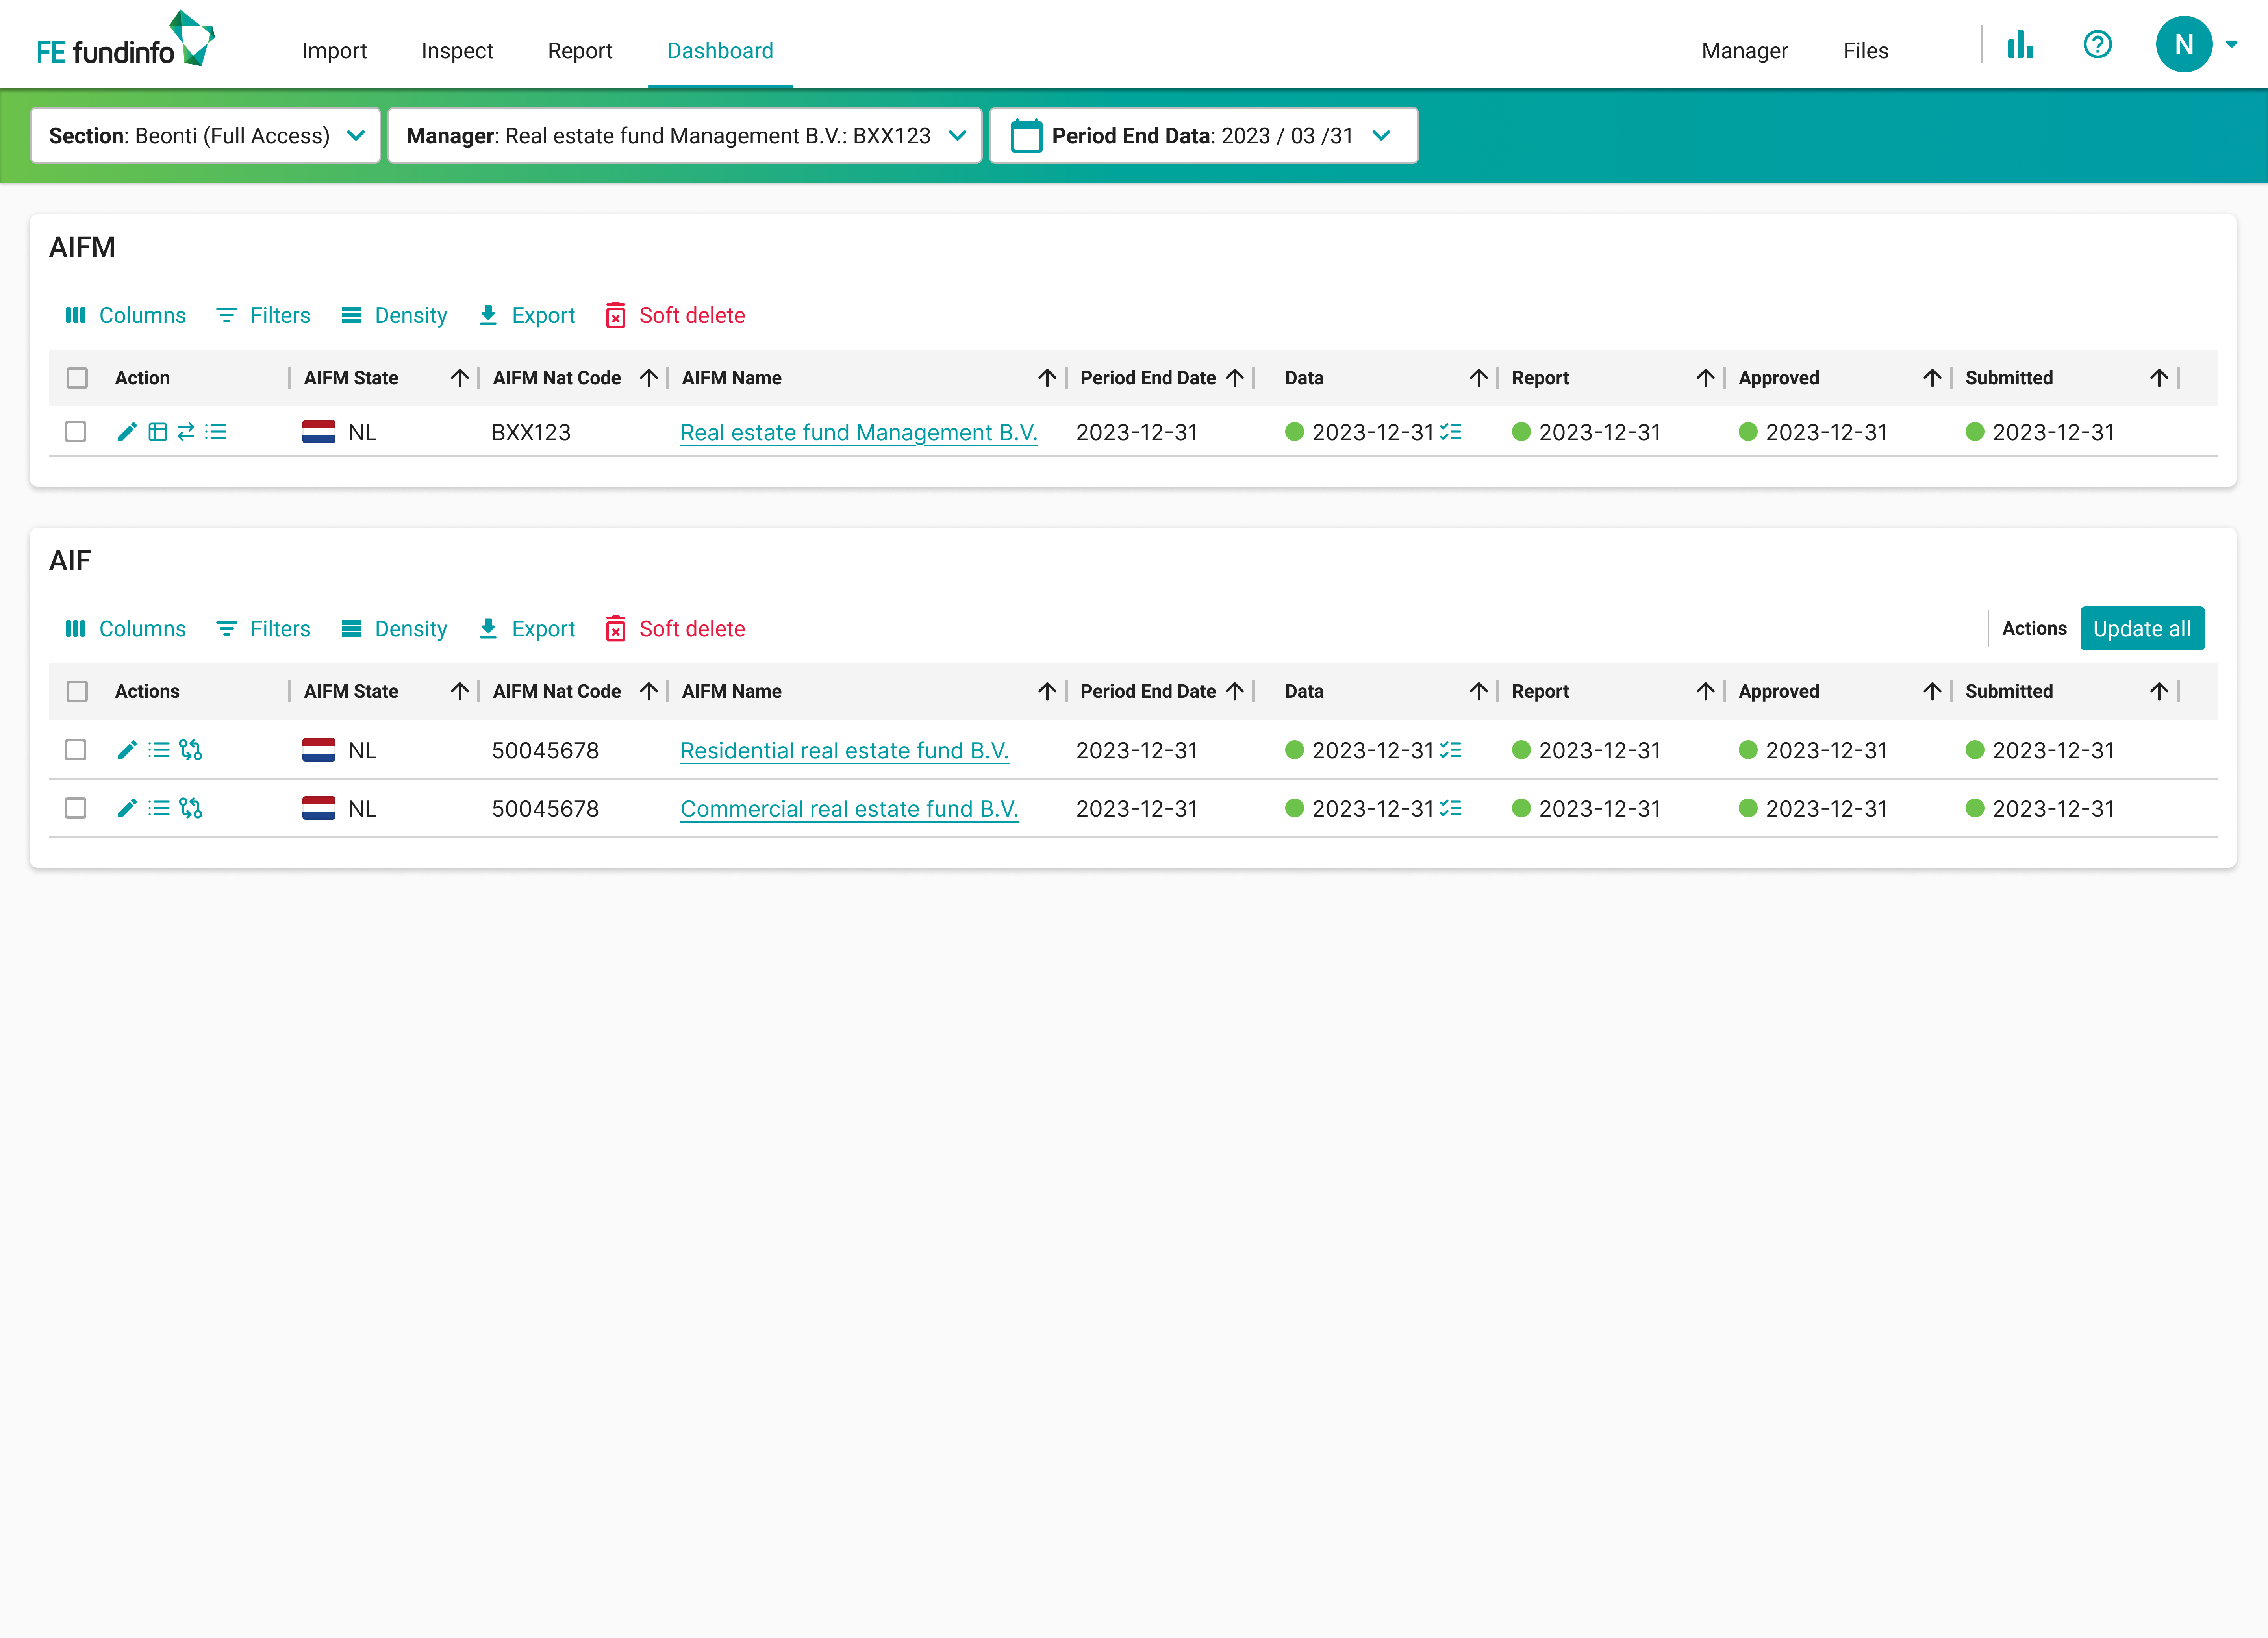Click the N user avatar
Screen dimensions: 2268x1638
pyautogui.click(x=2184, y=45)
